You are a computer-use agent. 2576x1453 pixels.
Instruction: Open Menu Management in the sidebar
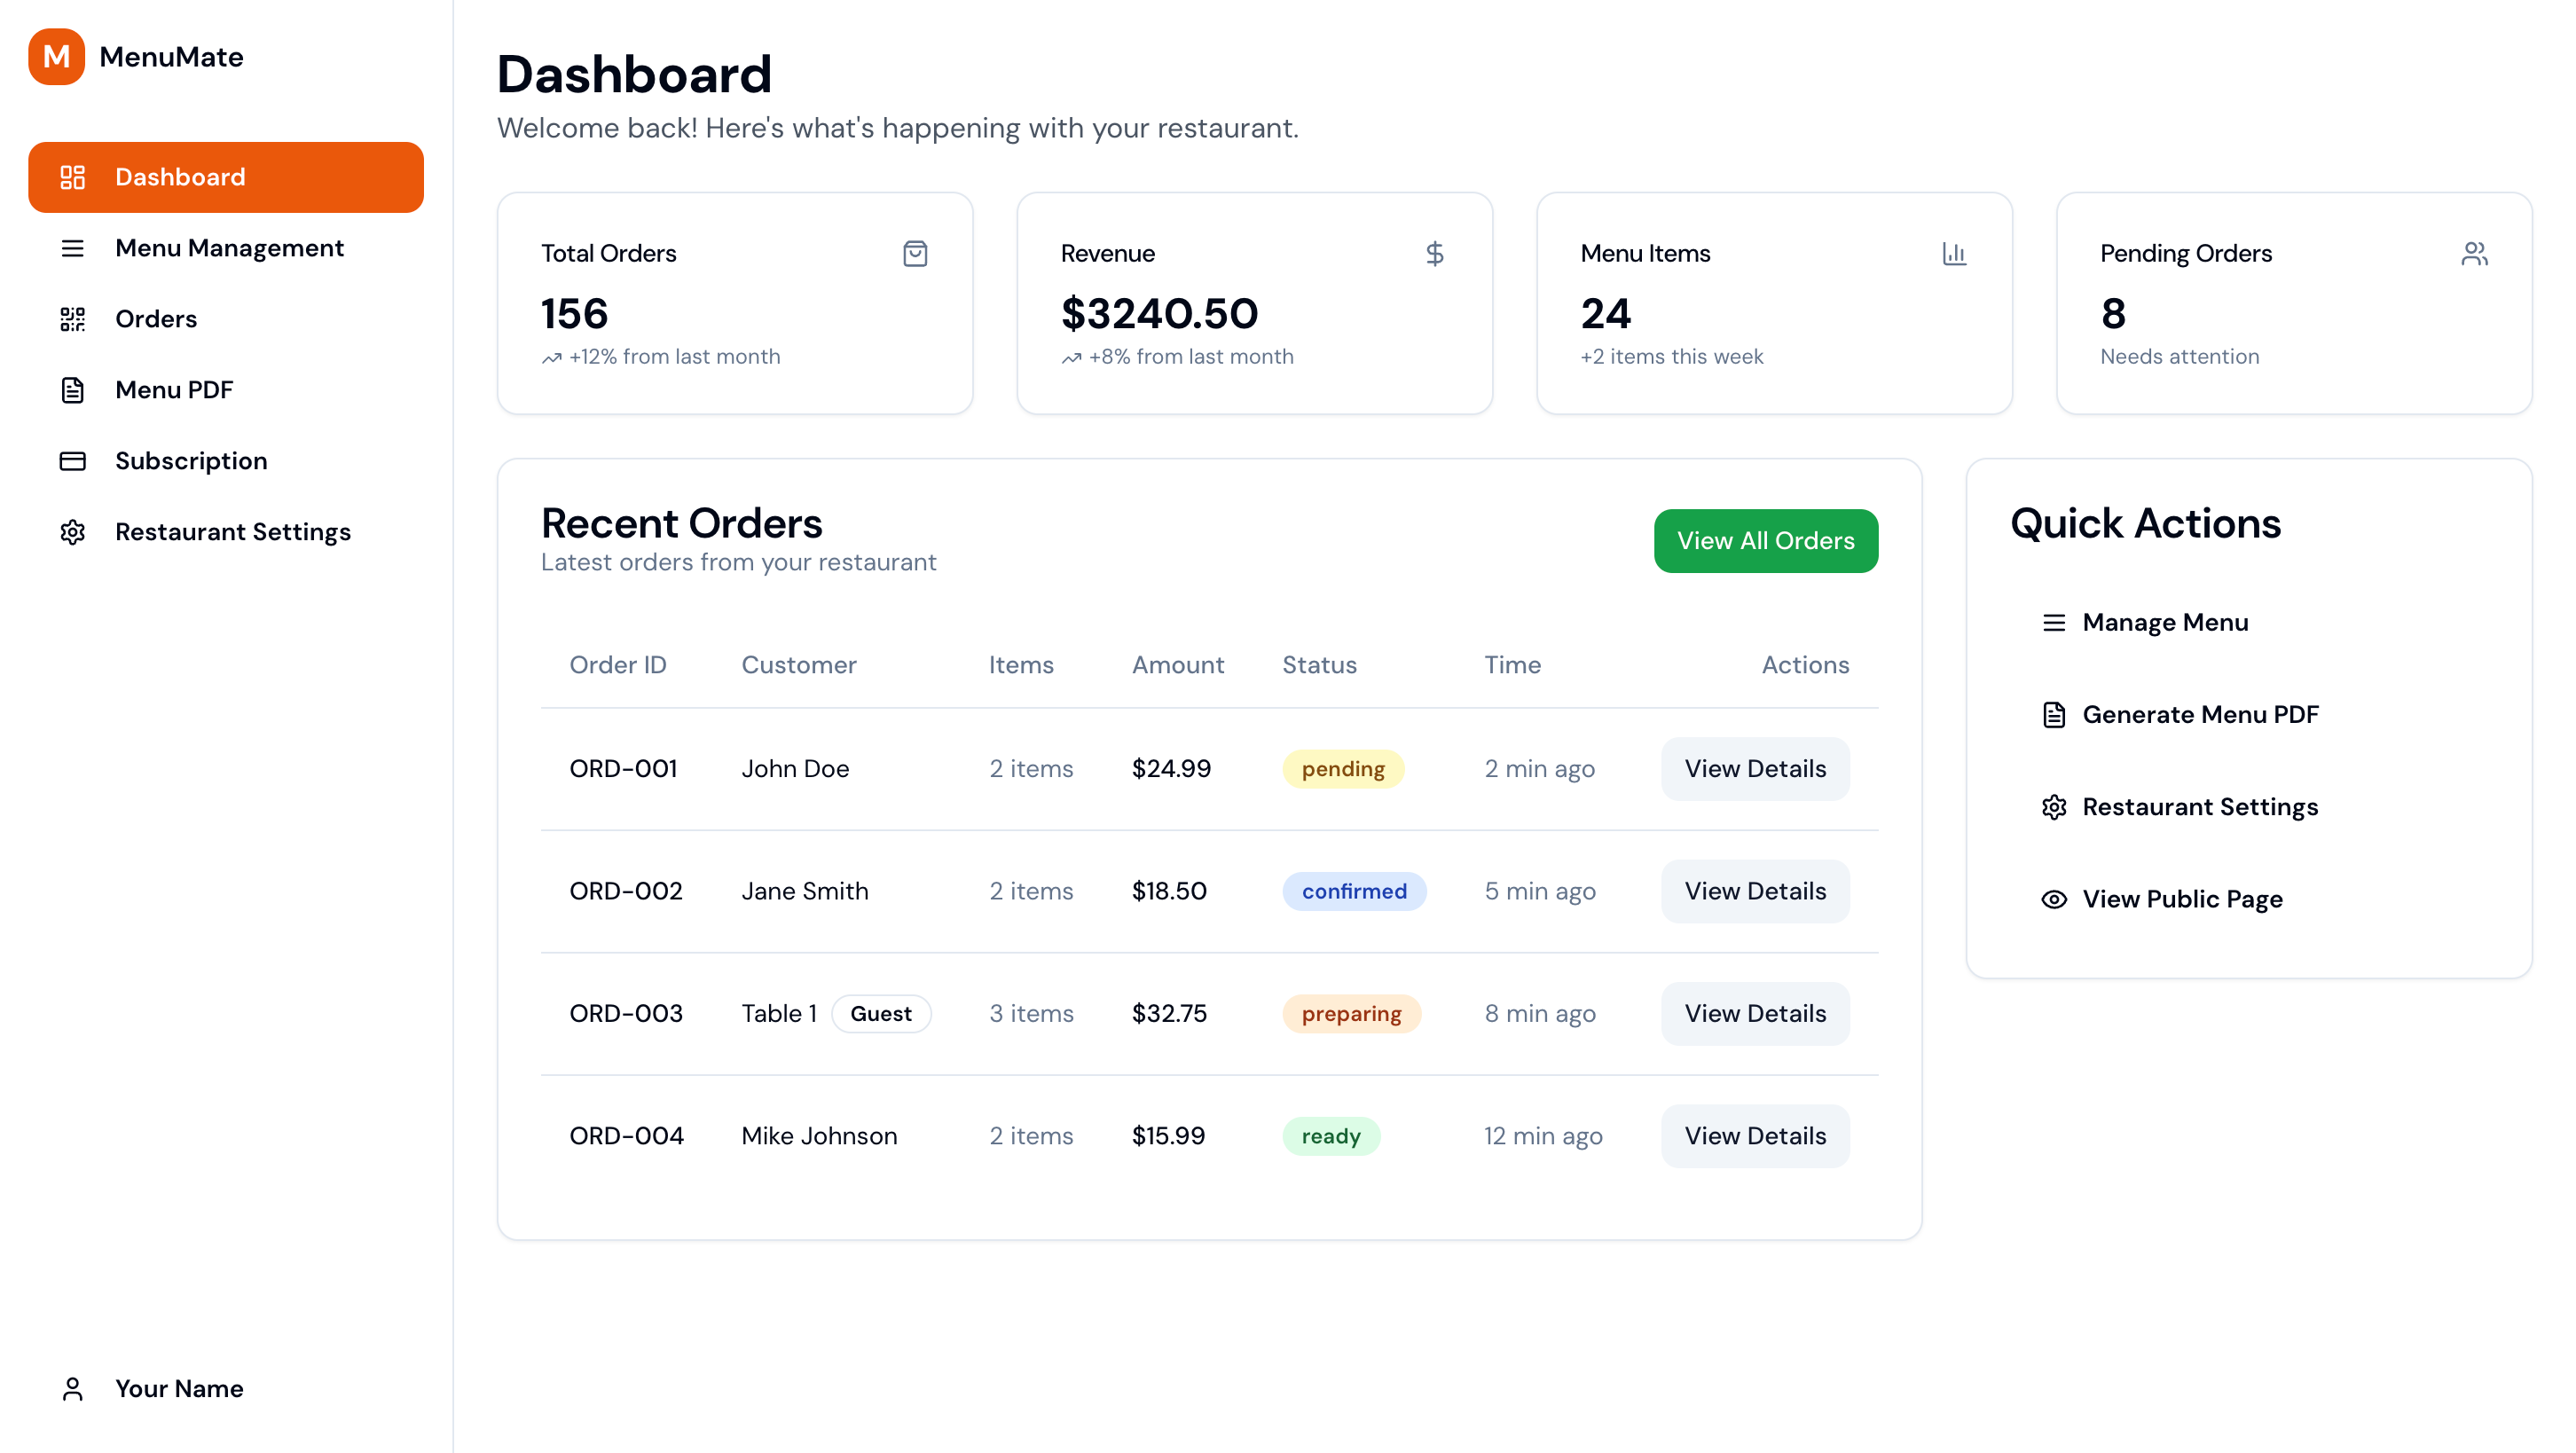coord(228,248)
